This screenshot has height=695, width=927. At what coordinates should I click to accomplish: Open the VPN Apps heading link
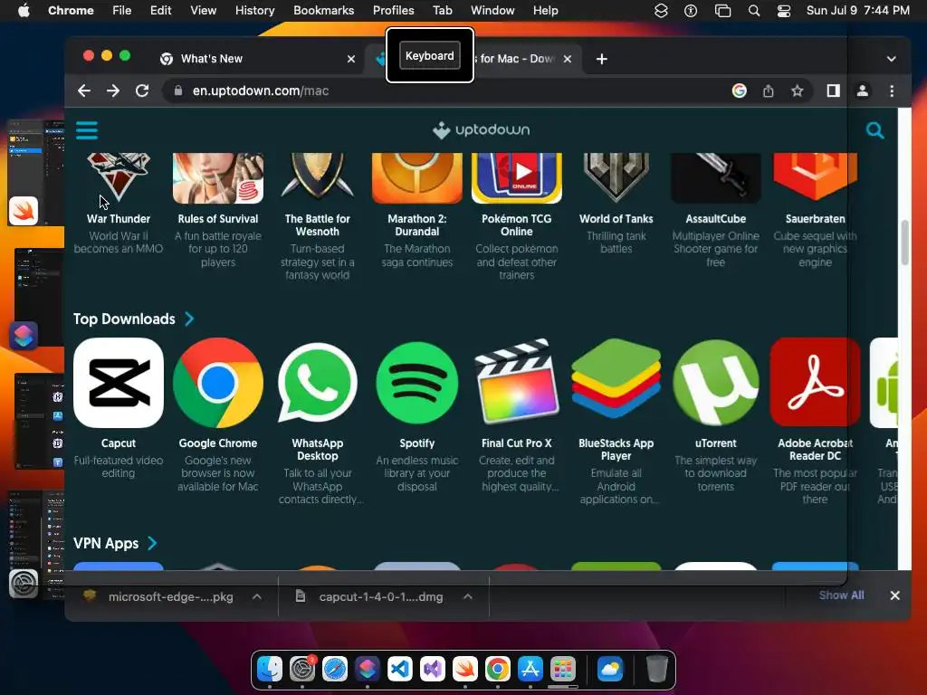pos(106,543)
